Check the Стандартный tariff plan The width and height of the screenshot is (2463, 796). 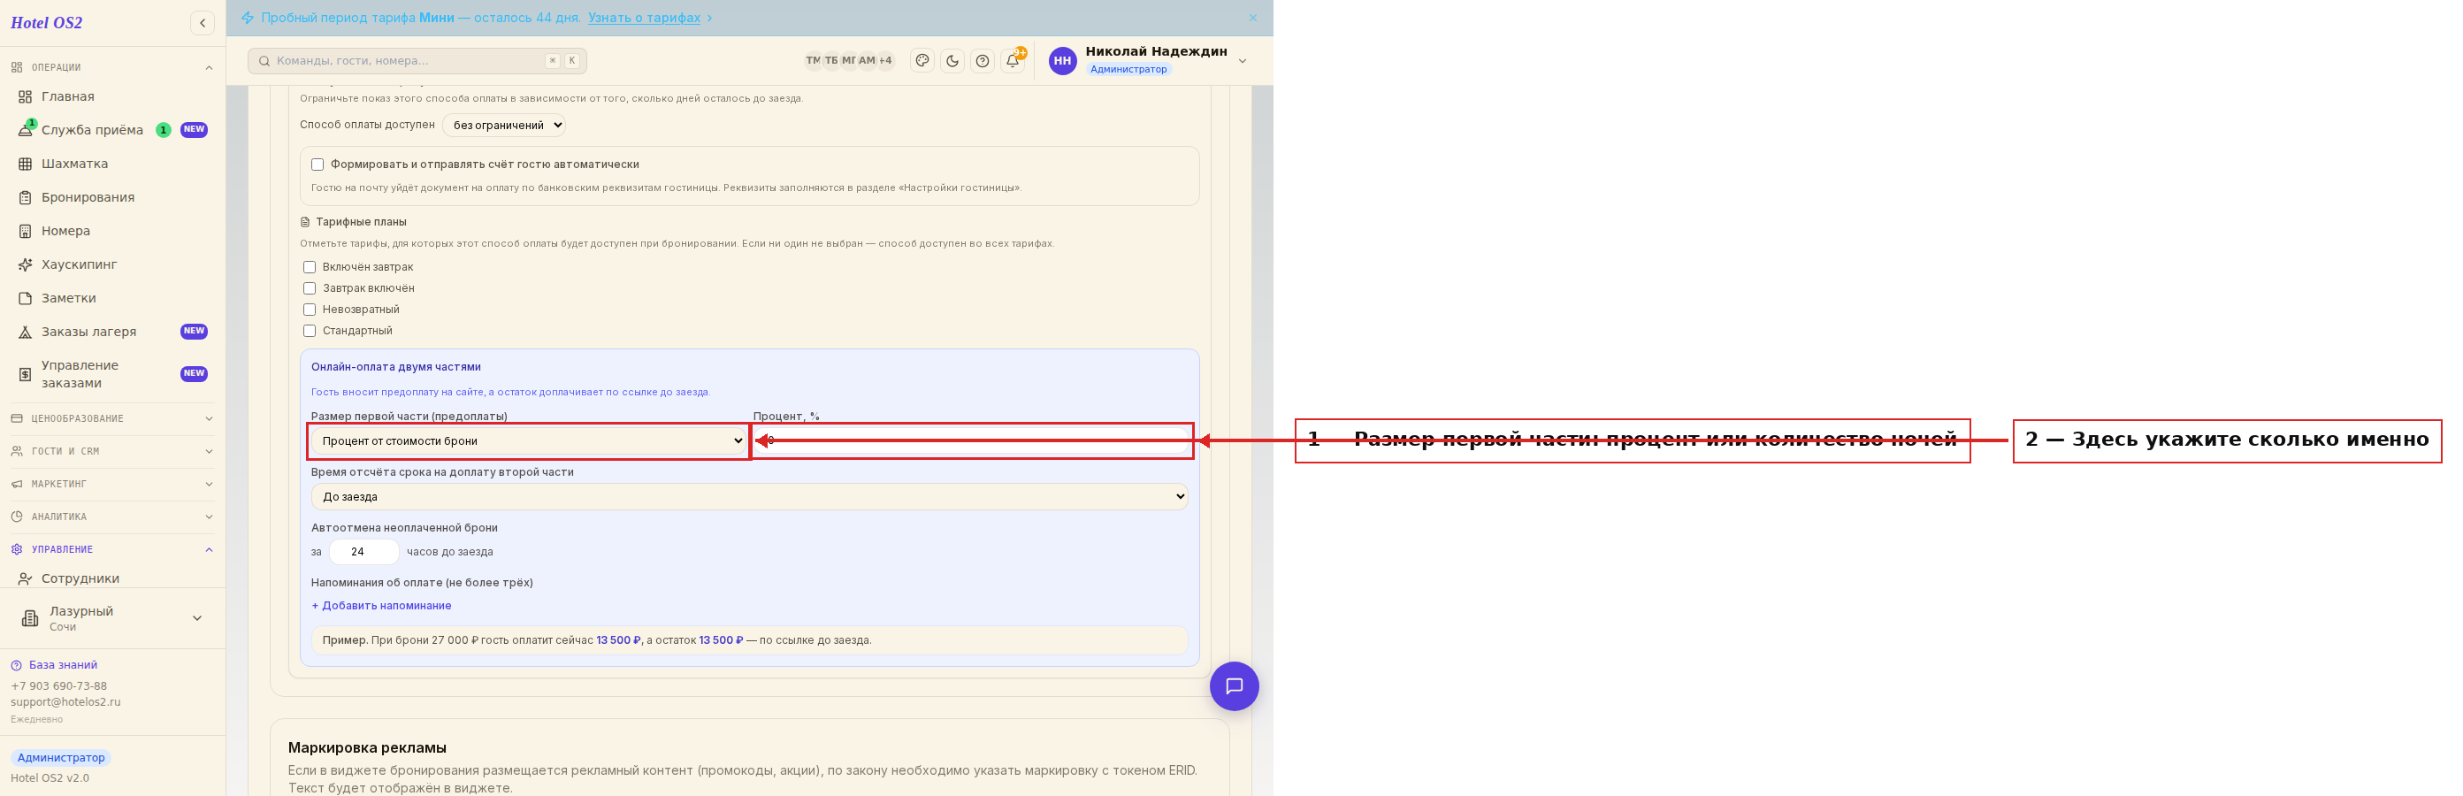tap(310, 330)
